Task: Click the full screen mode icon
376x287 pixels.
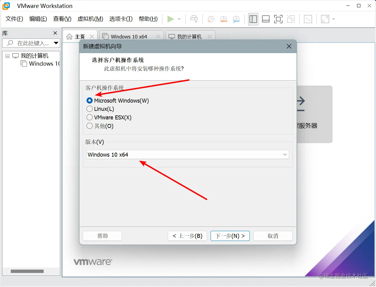Action: pyautogui.click(x=278, y=19)
